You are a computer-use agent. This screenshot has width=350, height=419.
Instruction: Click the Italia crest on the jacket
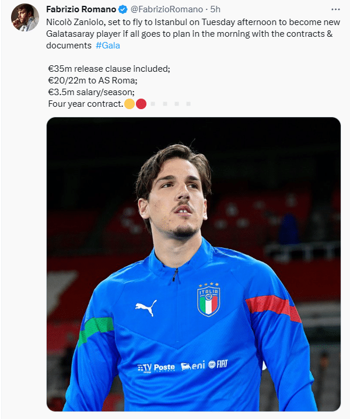208,299
